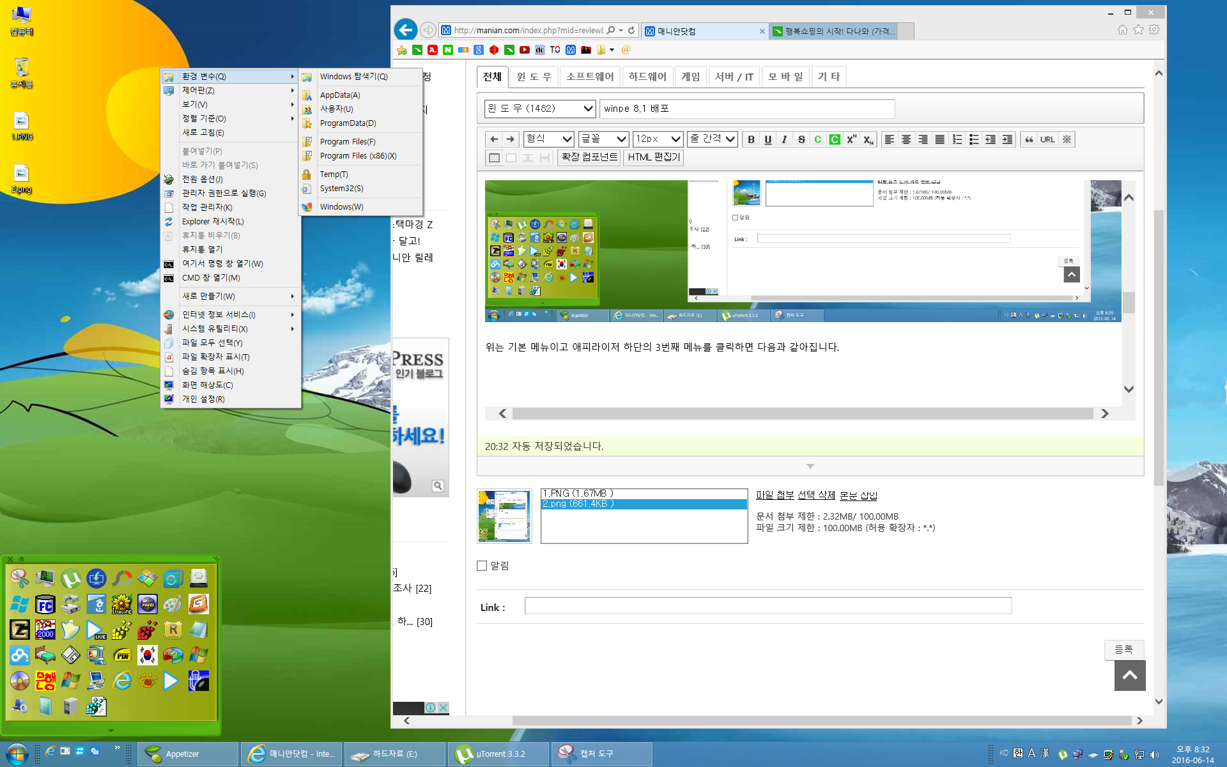Go back with the browser back button
Image resolution: width=1227 pixels, height=767 pixels.
pos(405,30)
